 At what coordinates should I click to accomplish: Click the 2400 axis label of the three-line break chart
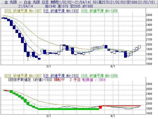point(149,94)
